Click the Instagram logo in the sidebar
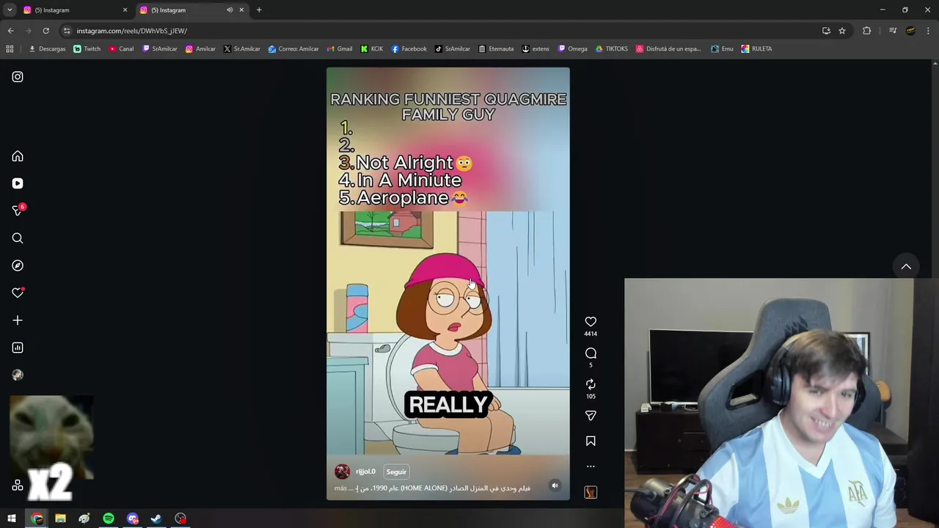Viewport: 939px width, 528px height. 18,77
